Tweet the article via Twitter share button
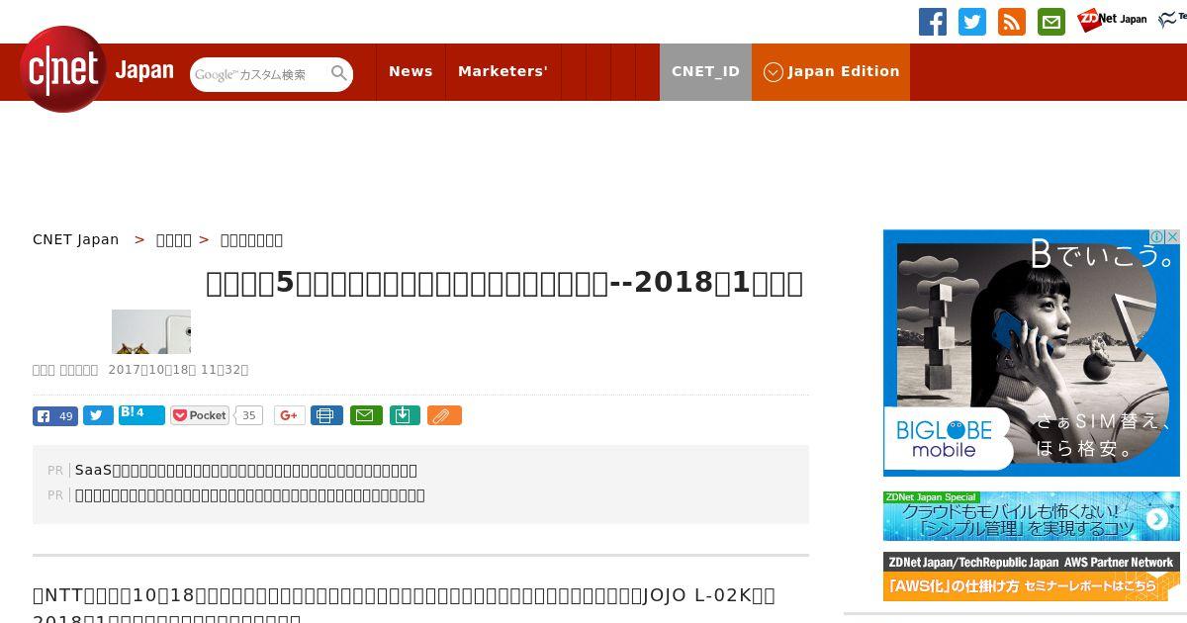The width and height of the screenshot is (1187, 623). [x=98, y=415]
